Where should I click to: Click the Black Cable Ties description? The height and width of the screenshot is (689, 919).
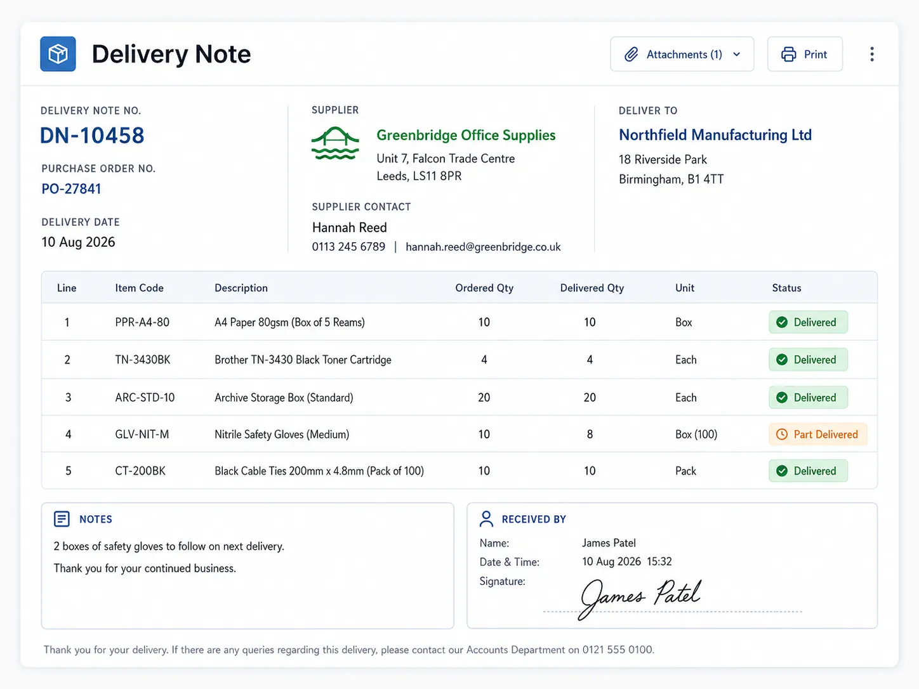pos(319,471)
